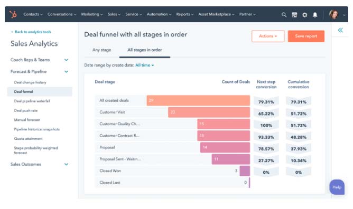Image resolution: width=353 pixels, height=209 pixels.
Task: Open Stage probability weighted forecast report
Action: click(36, 150)
